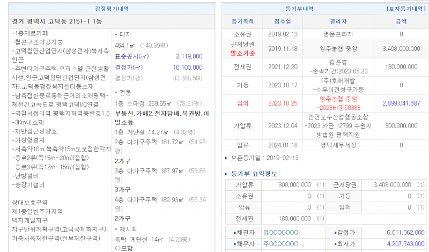Select the 감정평가내역 panel header
Viewport: 429px width, 252px height.
click(111, 9)
